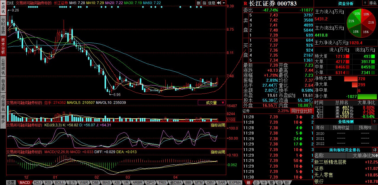Select the 筹 chips tab
This screenshot has height=185, width=378.
272,183
